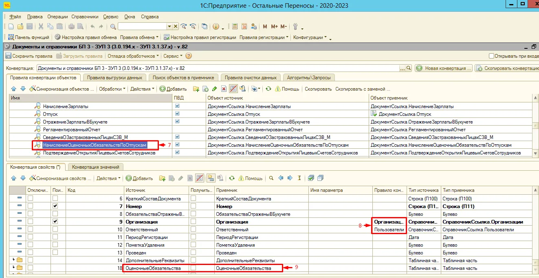Image resolution: width=539 pixels, height=278 pixels.
Task: Click the open file folder icon
Action: pos(20,26)
